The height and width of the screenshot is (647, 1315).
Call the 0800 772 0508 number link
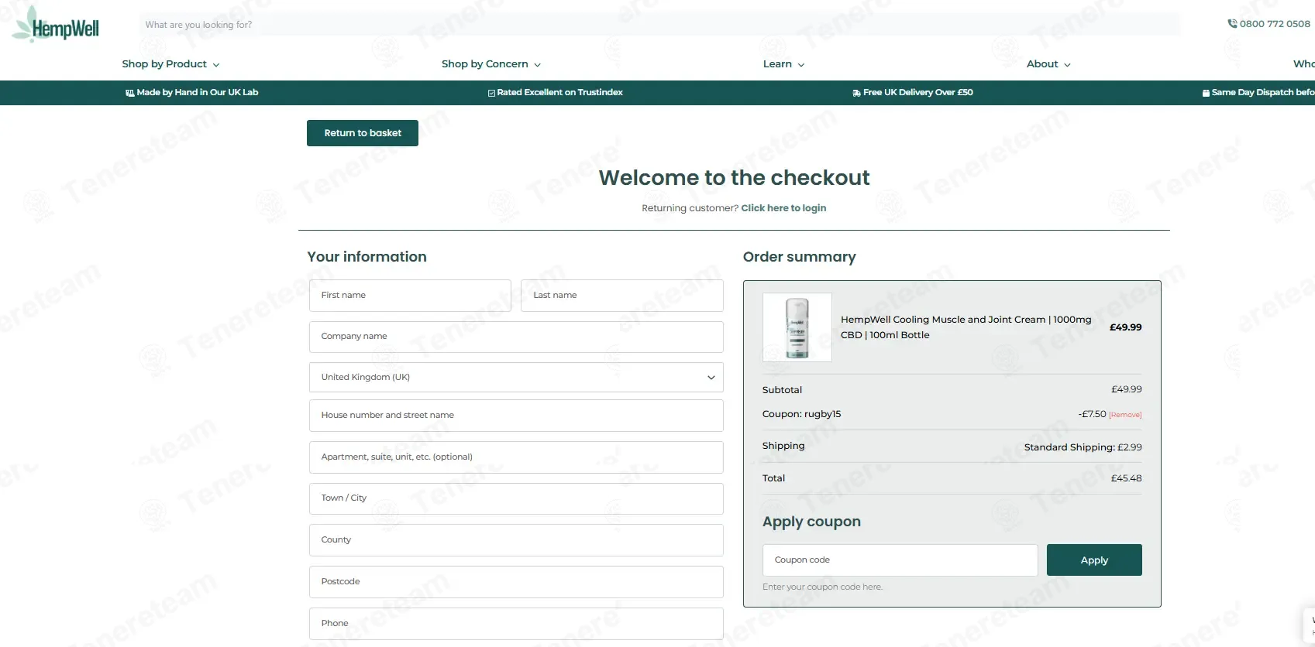(x=1275, y=24)
